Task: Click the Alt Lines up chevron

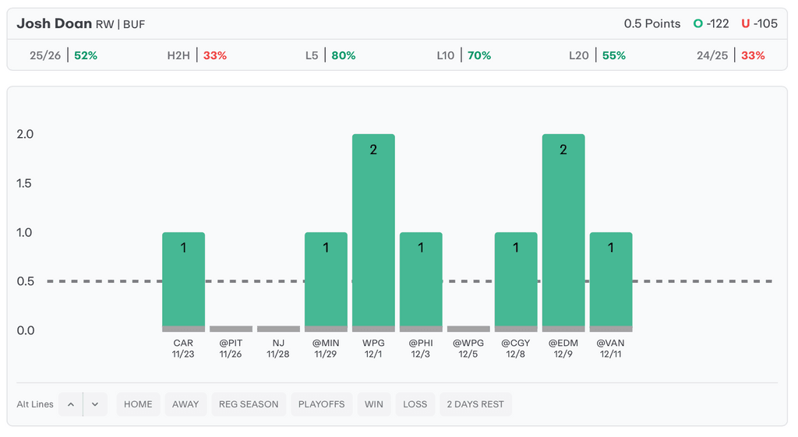Action: pos(70,404)
